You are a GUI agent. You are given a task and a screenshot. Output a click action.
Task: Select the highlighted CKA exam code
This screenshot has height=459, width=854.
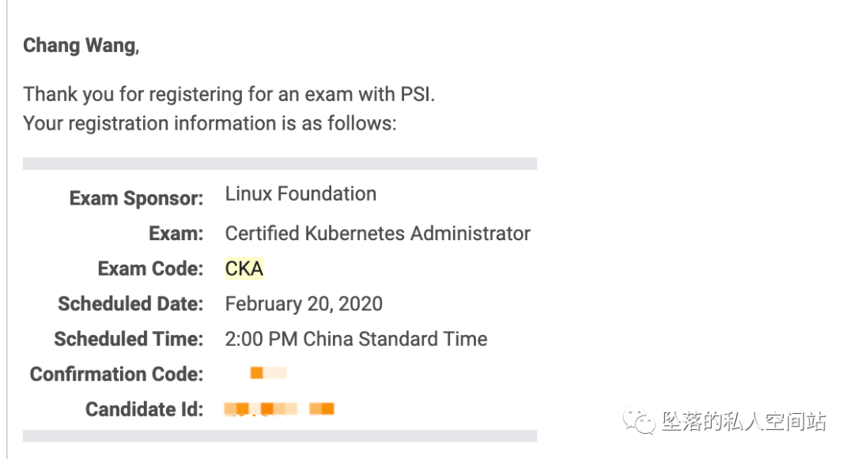point(244,269)
